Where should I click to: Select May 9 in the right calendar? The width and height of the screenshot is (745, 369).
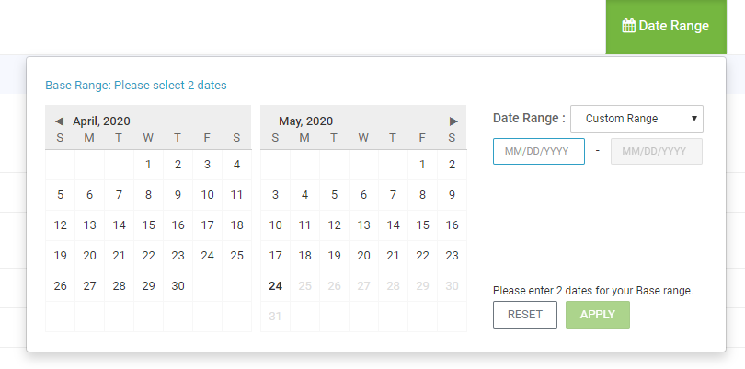(x=452, y=195)
